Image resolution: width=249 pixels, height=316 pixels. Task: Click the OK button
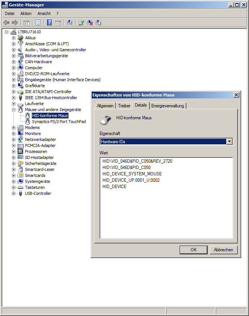[193, 250]
